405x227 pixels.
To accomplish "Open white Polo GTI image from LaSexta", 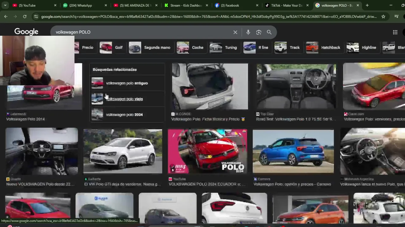I will [123, 151].
